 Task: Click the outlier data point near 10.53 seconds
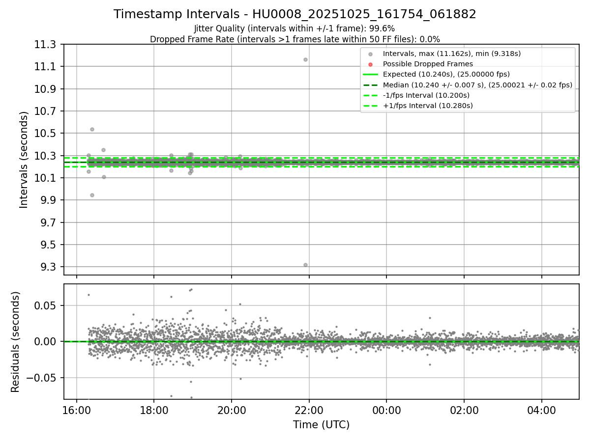(x=92, y=129)
